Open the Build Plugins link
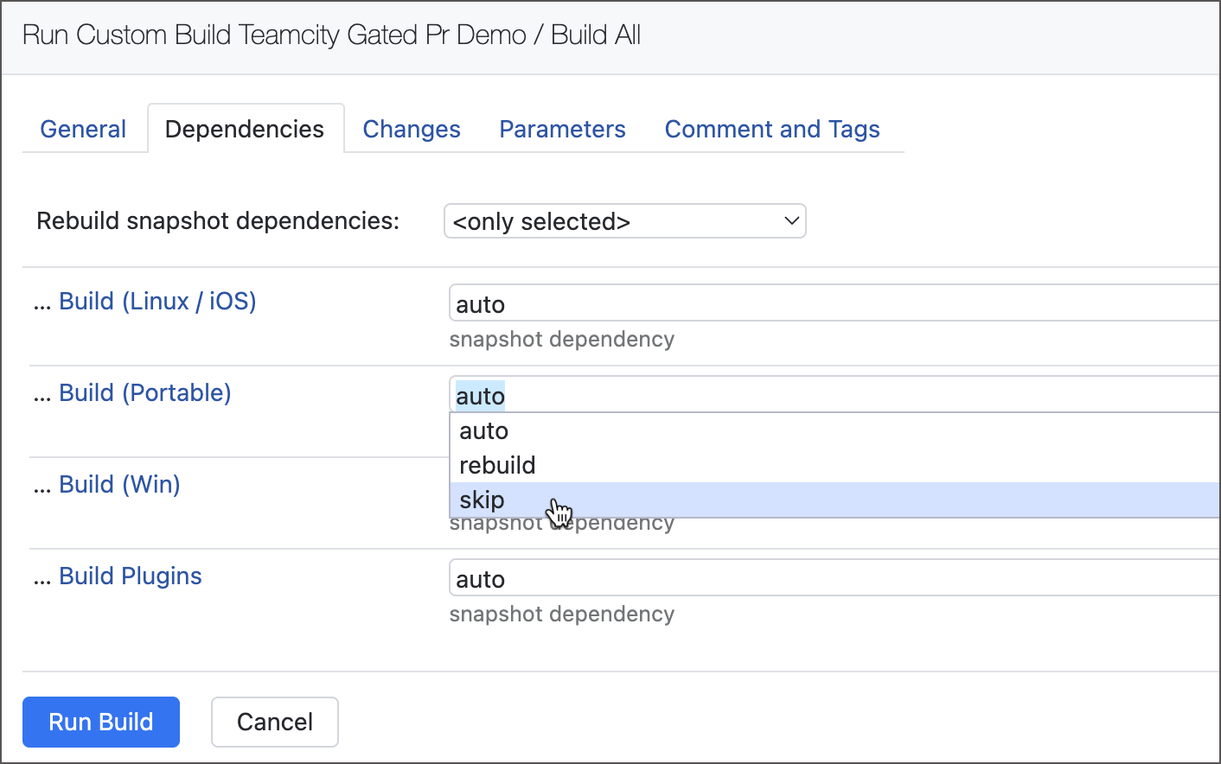 pyautogui.click(x=130, y=576)
